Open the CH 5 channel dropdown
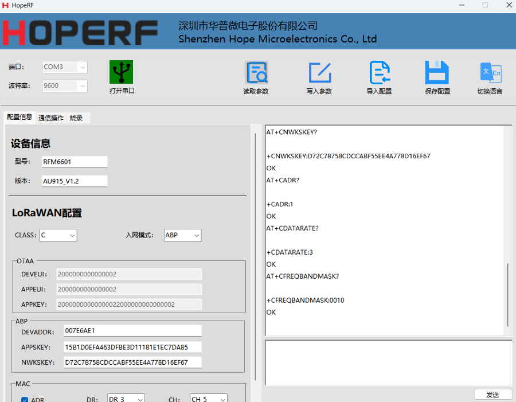 click(x=208, y=399)
